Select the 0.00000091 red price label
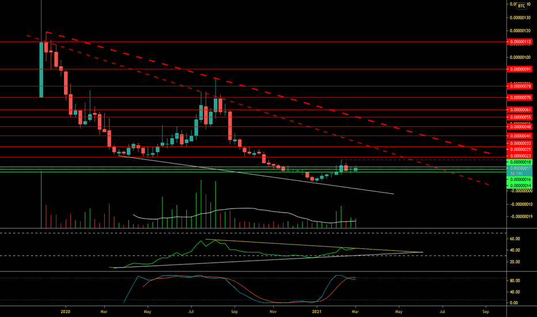Image resolution: width=537 pixels, height=317 pixels. pos(519,69)
